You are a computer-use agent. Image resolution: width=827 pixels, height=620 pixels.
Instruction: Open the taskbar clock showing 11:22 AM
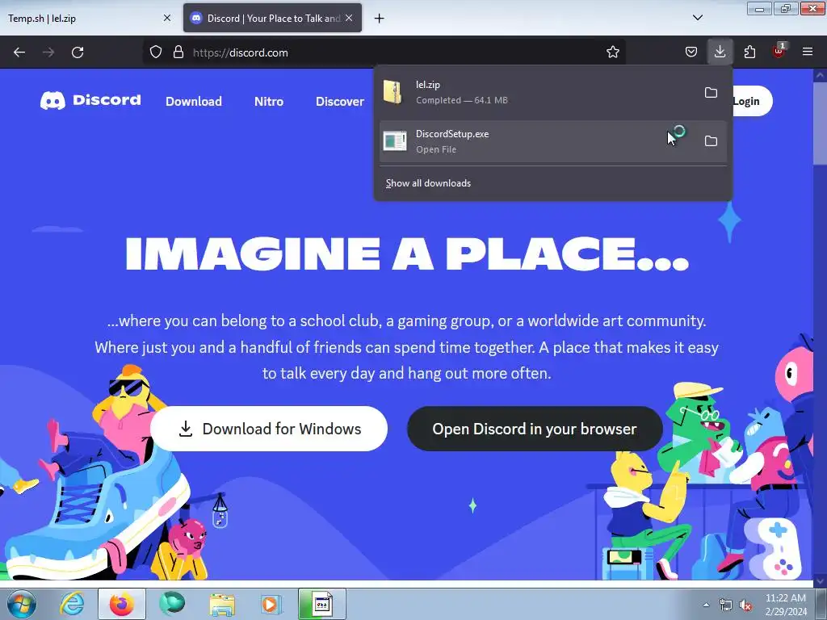pyautogui.click(x=786, y=605)
